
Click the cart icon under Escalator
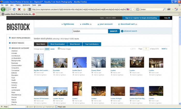point(54,73)
